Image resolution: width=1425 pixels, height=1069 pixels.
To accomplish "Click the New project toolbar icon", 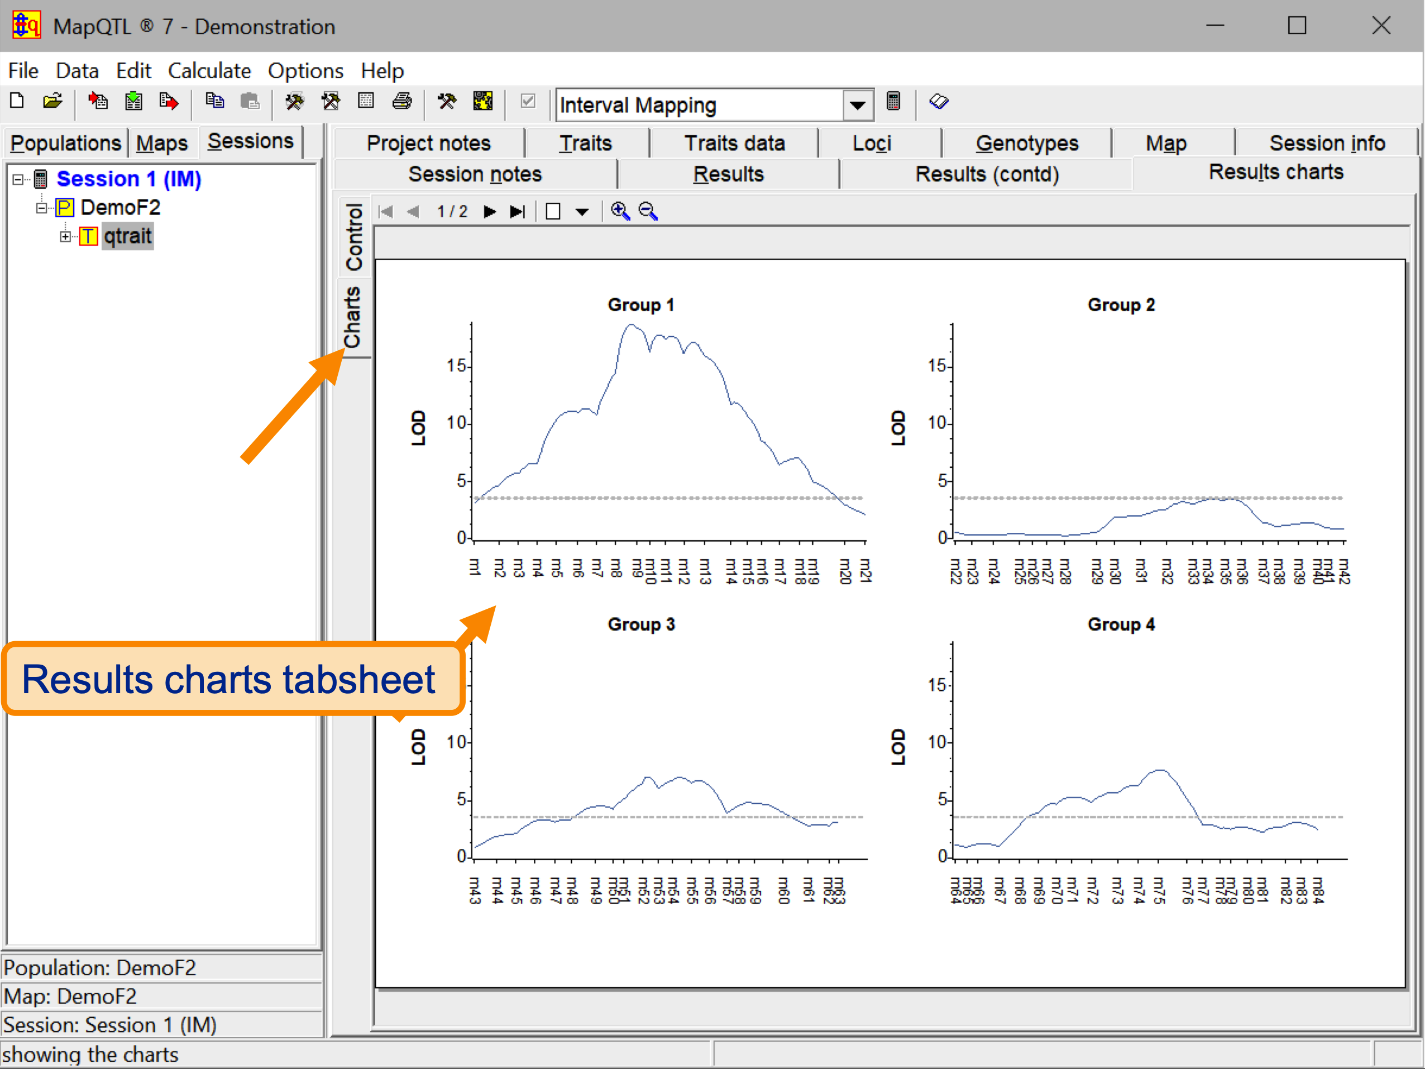I will pos(17,102).
